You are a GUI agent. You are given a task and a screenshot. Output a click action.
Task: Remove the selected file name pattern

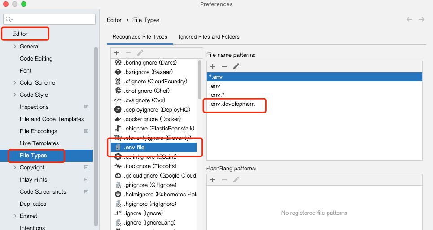click(x=224, y=66)
